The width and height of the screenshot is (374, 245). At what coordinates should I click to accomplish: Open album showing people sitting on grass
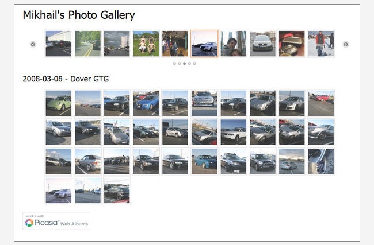146,44
